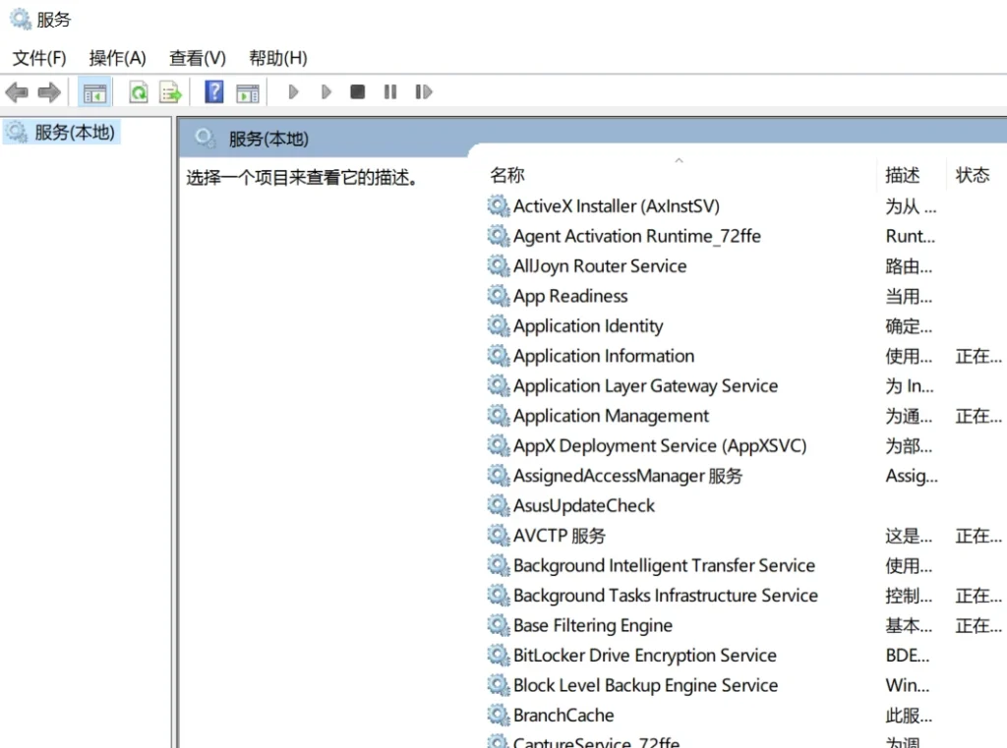Open the 文件(F) menu
Image resolution: width=1007 pixels, height=748 pixels.
click(x=39, y=58)
